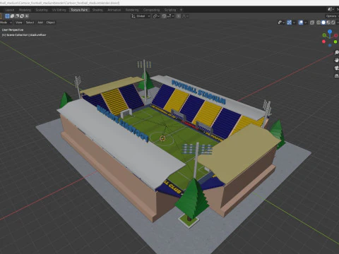Screen dimensions: 339x254
Task: Open the Options dropdown at top right
Action: [x=332, y=16]
